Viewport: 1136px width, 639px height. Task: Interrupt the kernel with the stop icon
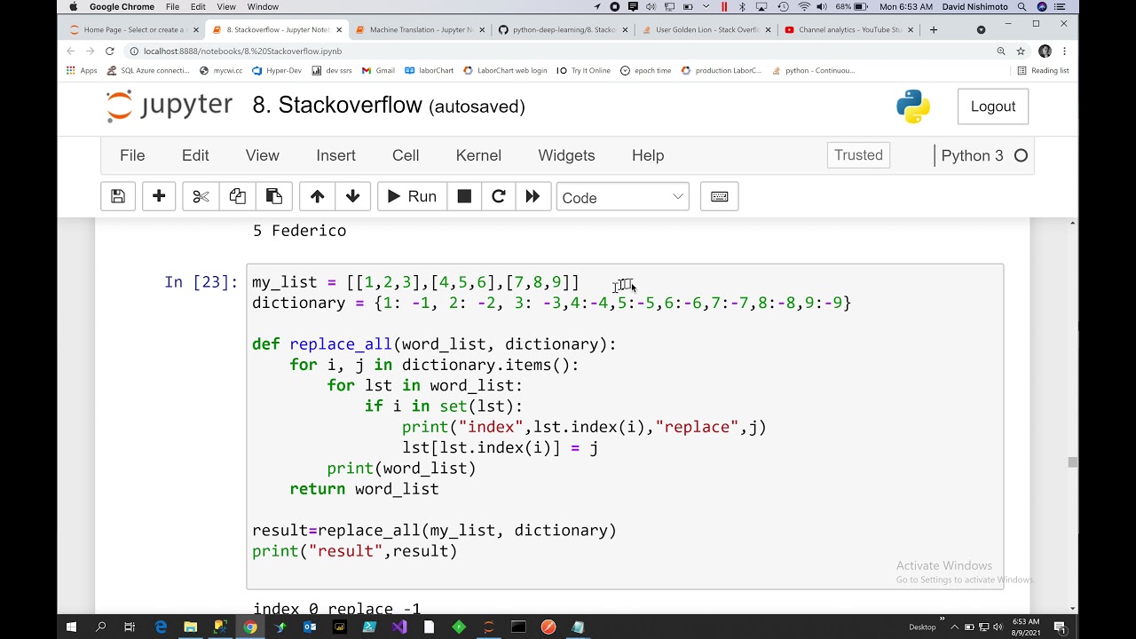tap(464, 197)
